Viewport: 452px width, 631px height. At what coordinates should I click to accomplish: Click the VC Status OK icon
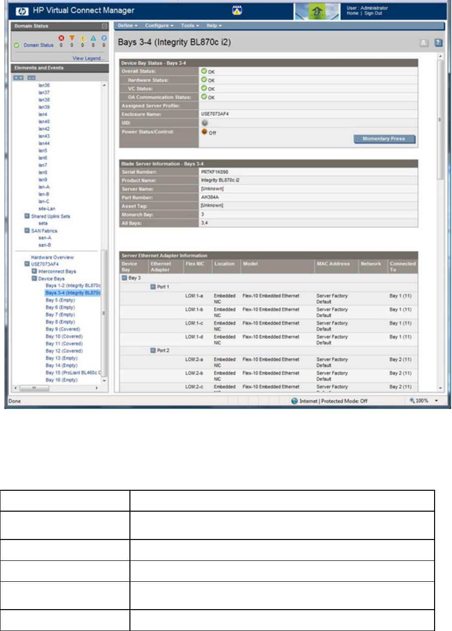tap(204, 88)
